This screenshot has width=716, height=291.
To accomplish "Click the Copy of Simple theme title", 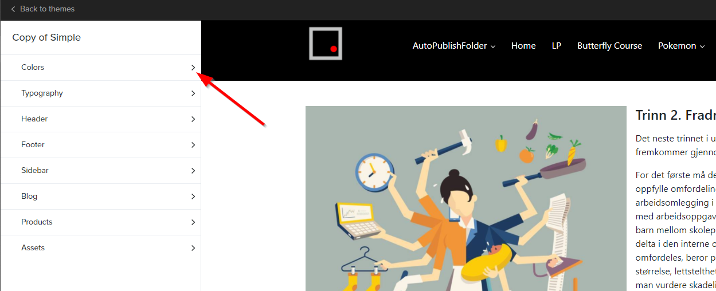I will 46,37.
